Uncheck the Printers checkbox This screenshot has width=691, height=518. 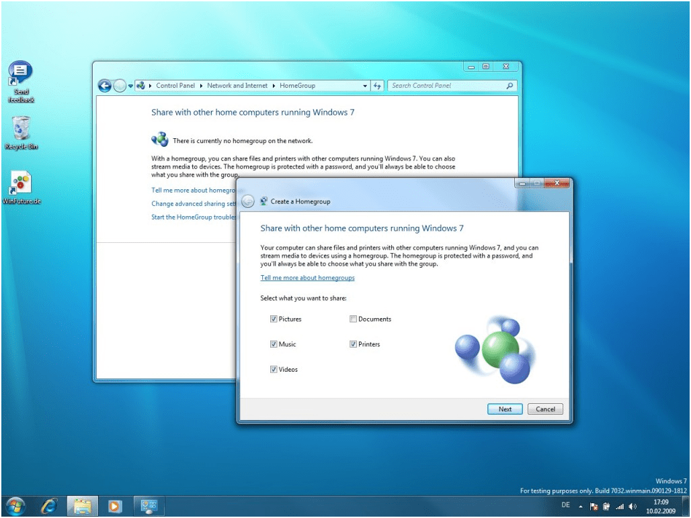tap(353, 344)
